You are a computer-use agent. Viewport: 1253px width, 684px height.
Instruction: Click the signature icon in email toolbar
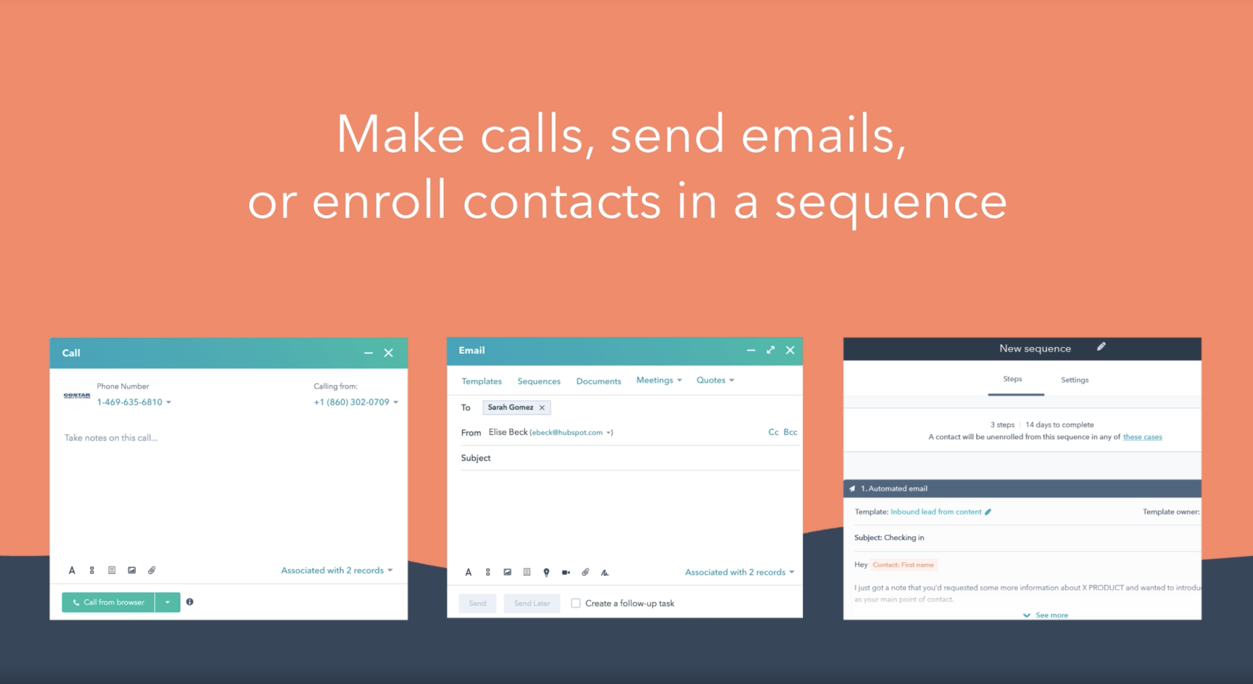click(x=605, y=573)
